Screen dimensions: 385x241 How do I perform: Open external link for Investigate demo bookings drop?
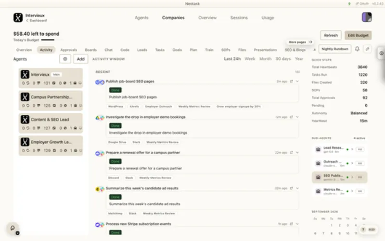point(292,117)
